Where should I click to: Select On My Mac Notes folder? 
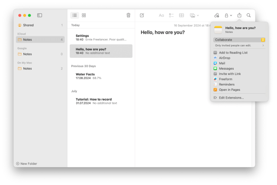(x=40, y=68)
